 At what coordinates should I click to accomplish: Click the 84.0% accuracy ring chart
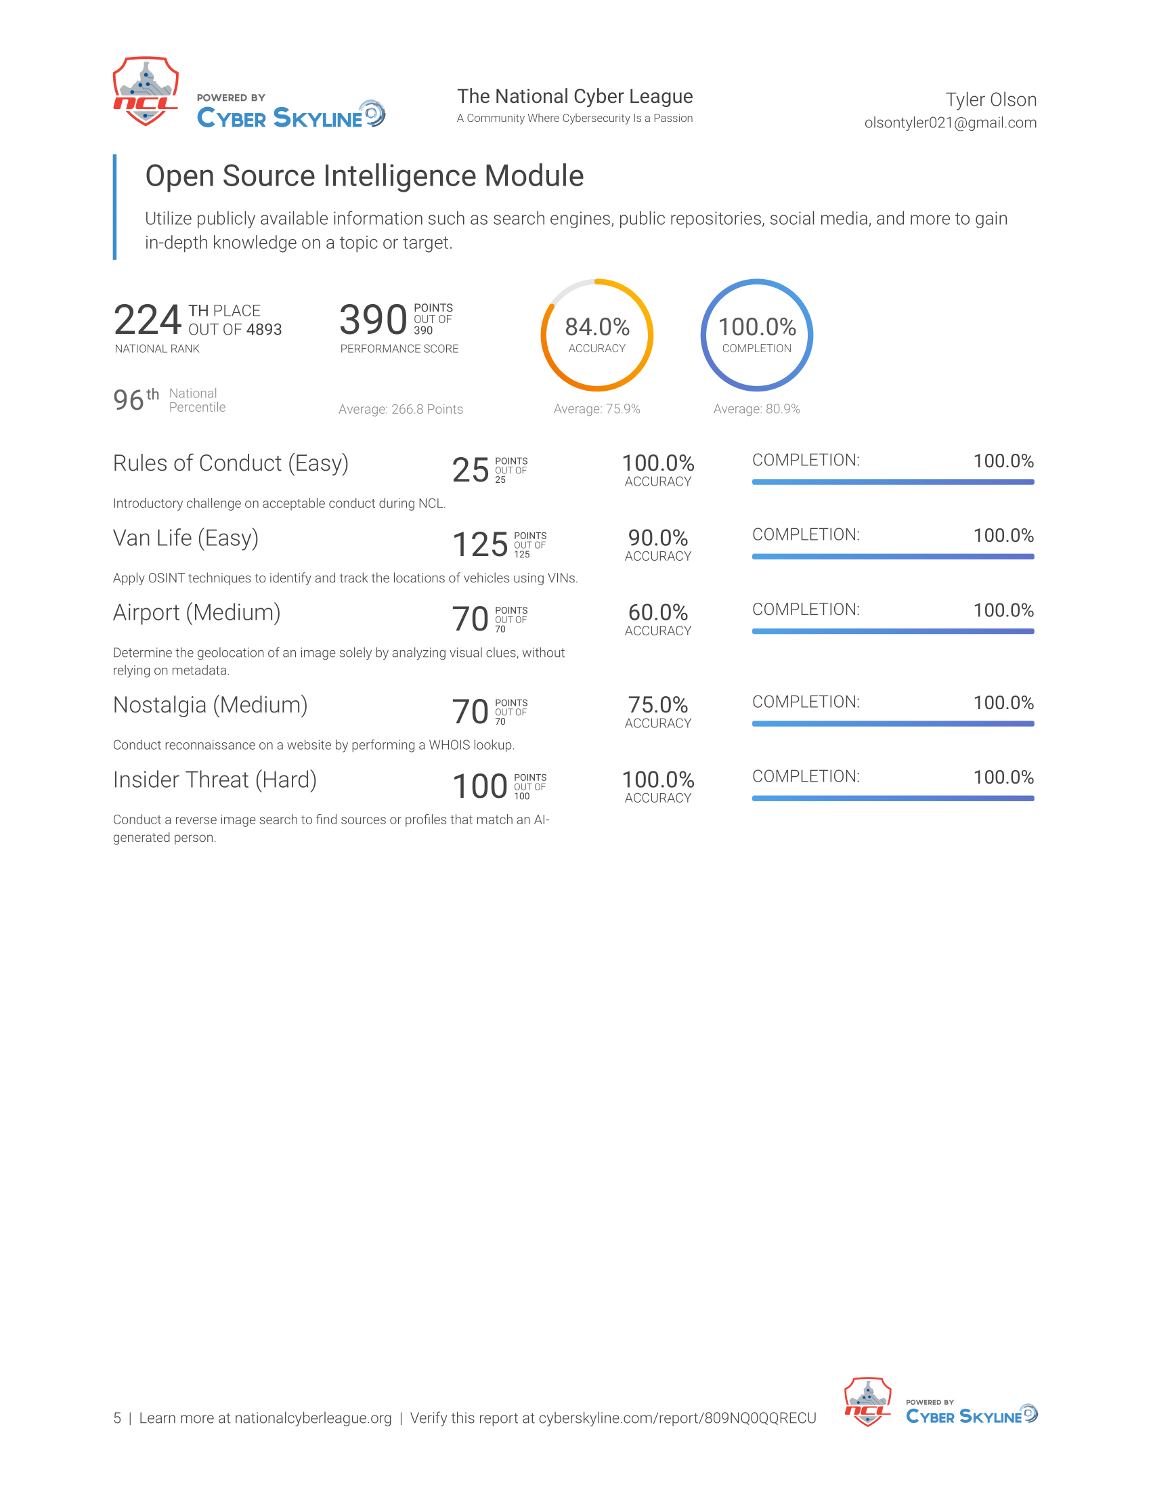pyautogui.click(x=596, y=335)
